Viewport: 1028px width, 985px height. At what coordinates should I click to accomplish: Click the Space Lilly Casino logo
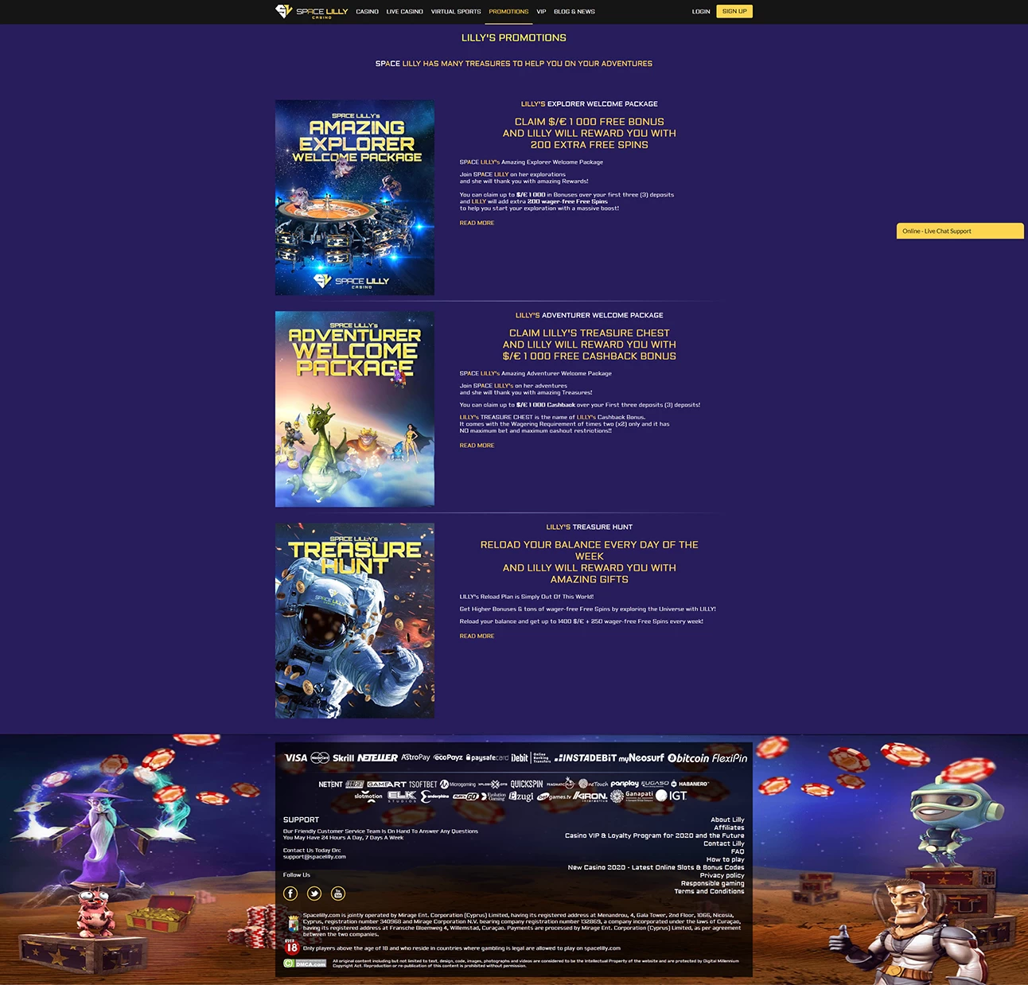point(312,11)
